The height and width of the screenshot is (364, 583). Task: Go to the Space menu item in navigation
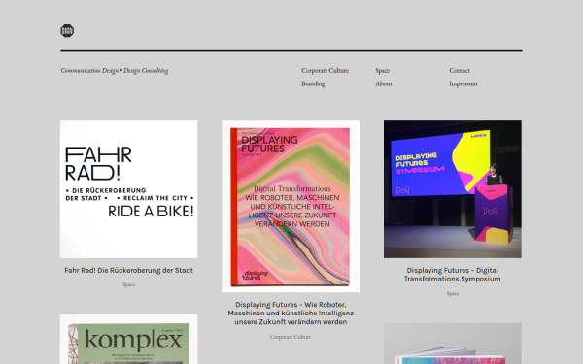[x=382, y=70]
